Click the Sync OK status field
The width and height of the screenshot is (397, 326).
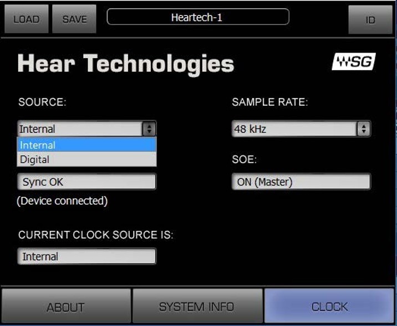coord(86,182)
